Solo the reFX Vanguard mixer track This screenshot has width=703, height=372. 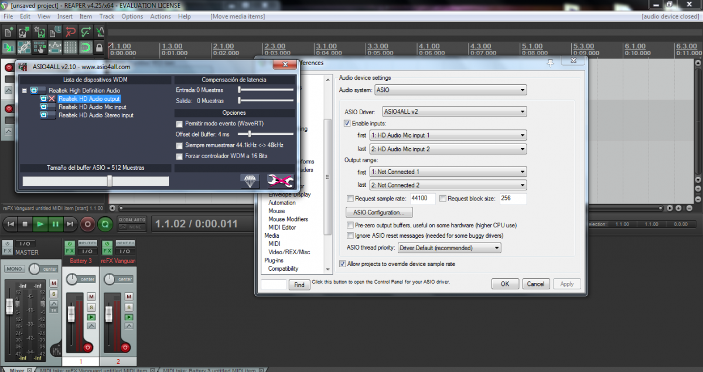[128, 308]
